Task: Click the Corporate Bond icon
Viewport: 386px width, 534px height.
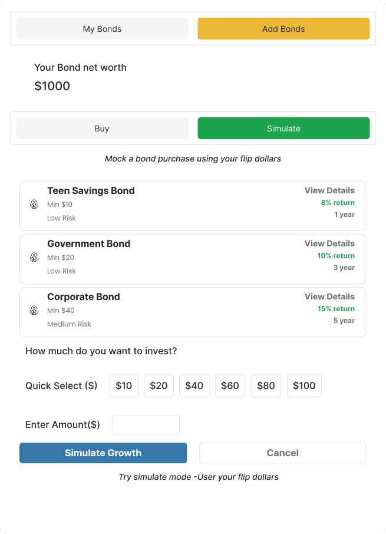Action: tap(34, 311)
